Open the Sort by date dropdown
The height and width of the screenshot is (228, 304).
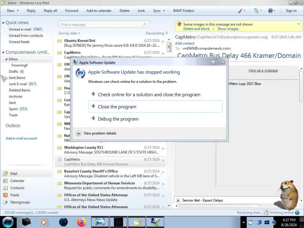pyautogui.click(x=69, y=33)
